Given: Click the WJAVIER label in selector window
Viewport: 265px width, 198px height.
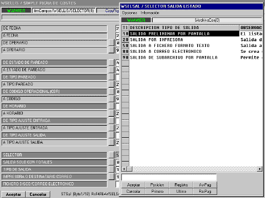Looking at the screenshot, I should click(136, 20).
